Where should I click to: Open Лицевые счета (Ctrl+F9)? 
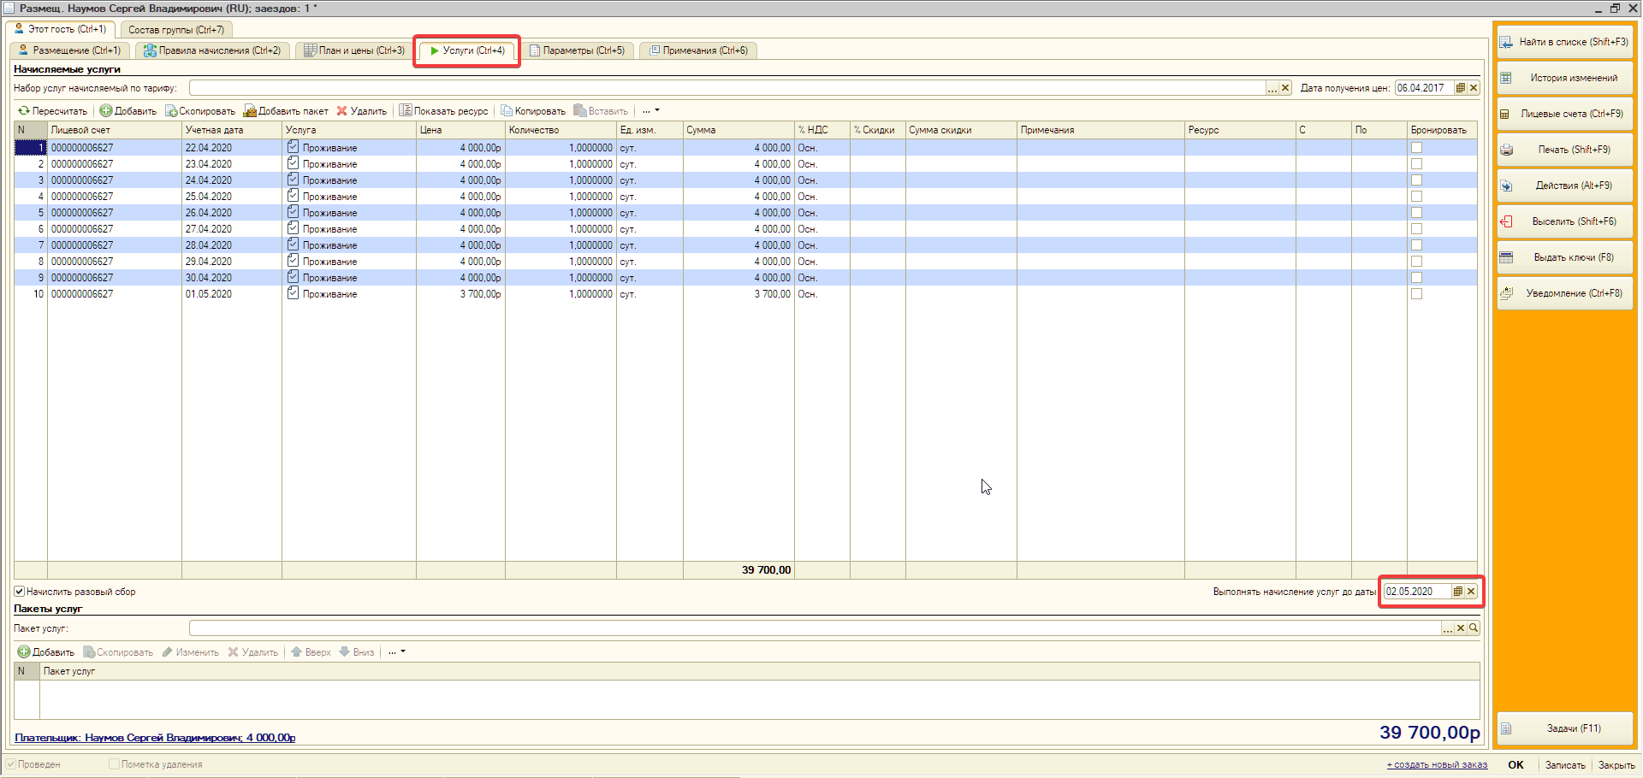point(1564,114)
